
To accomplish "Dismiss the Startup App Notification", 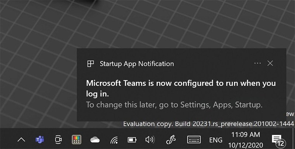I will point(270,63).
